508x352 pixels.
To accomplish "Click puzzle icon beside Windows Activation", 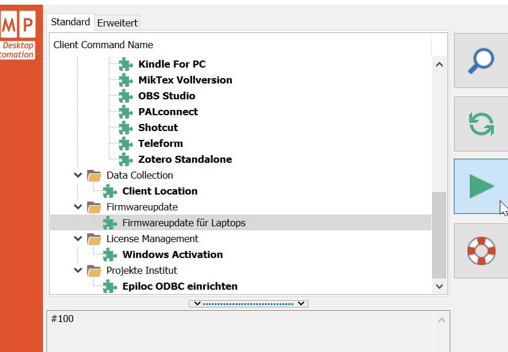I will [109, 254].
